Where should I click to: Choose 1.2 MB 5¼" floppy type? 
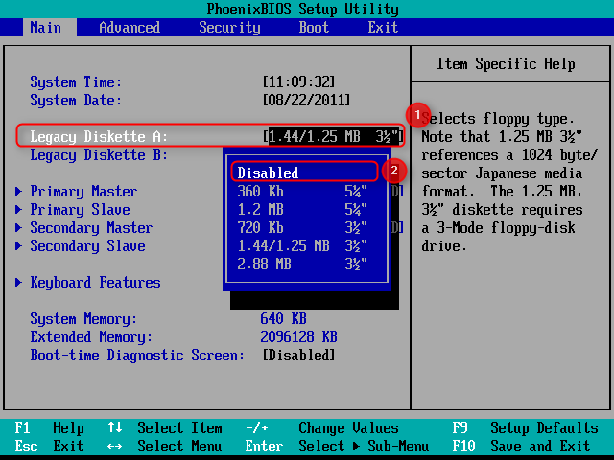tap(302, 209)
